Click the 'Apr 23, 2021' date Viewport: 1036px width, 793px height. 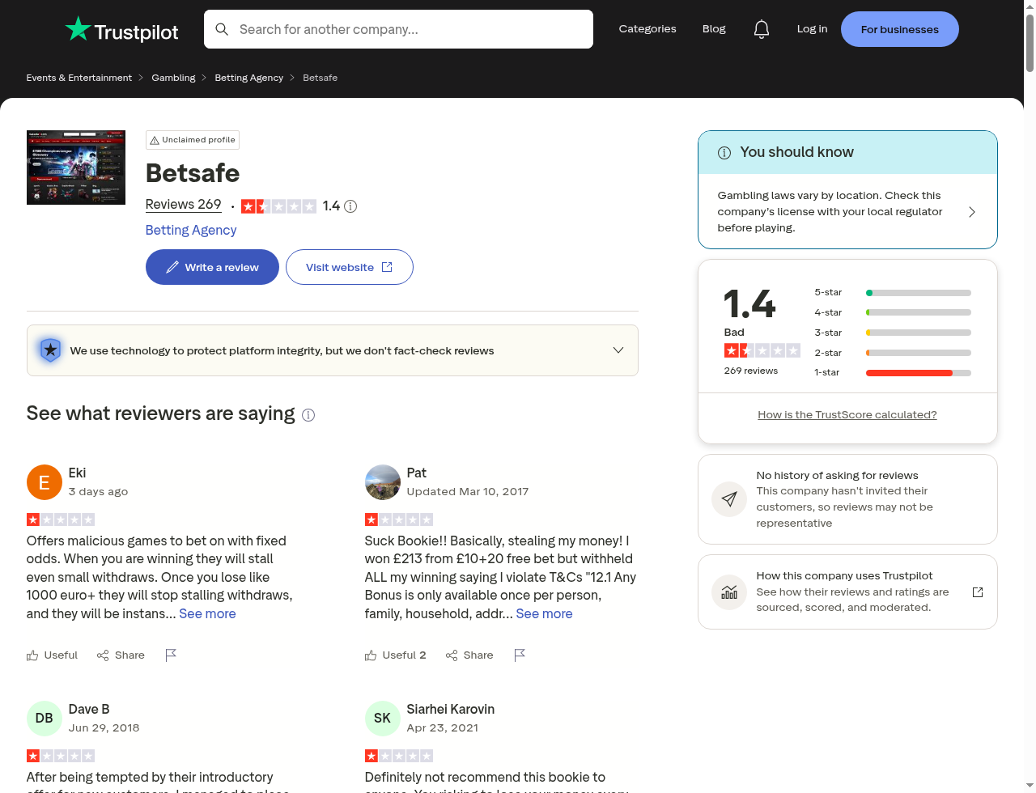443,727
